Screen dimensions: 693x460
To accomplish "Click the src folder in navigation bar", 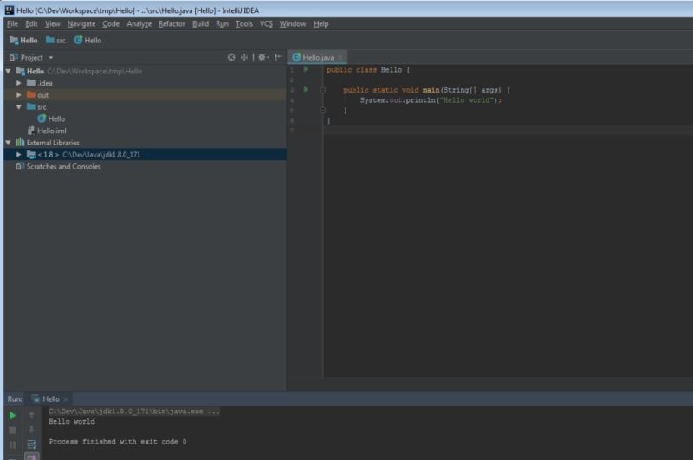I will 55,40.
